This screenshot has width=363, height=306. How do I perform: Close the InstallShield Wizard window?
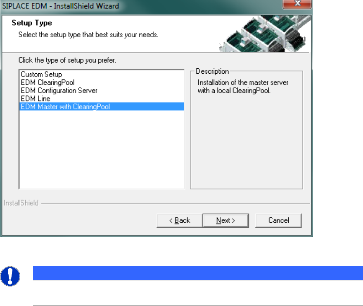click(297, 4)
